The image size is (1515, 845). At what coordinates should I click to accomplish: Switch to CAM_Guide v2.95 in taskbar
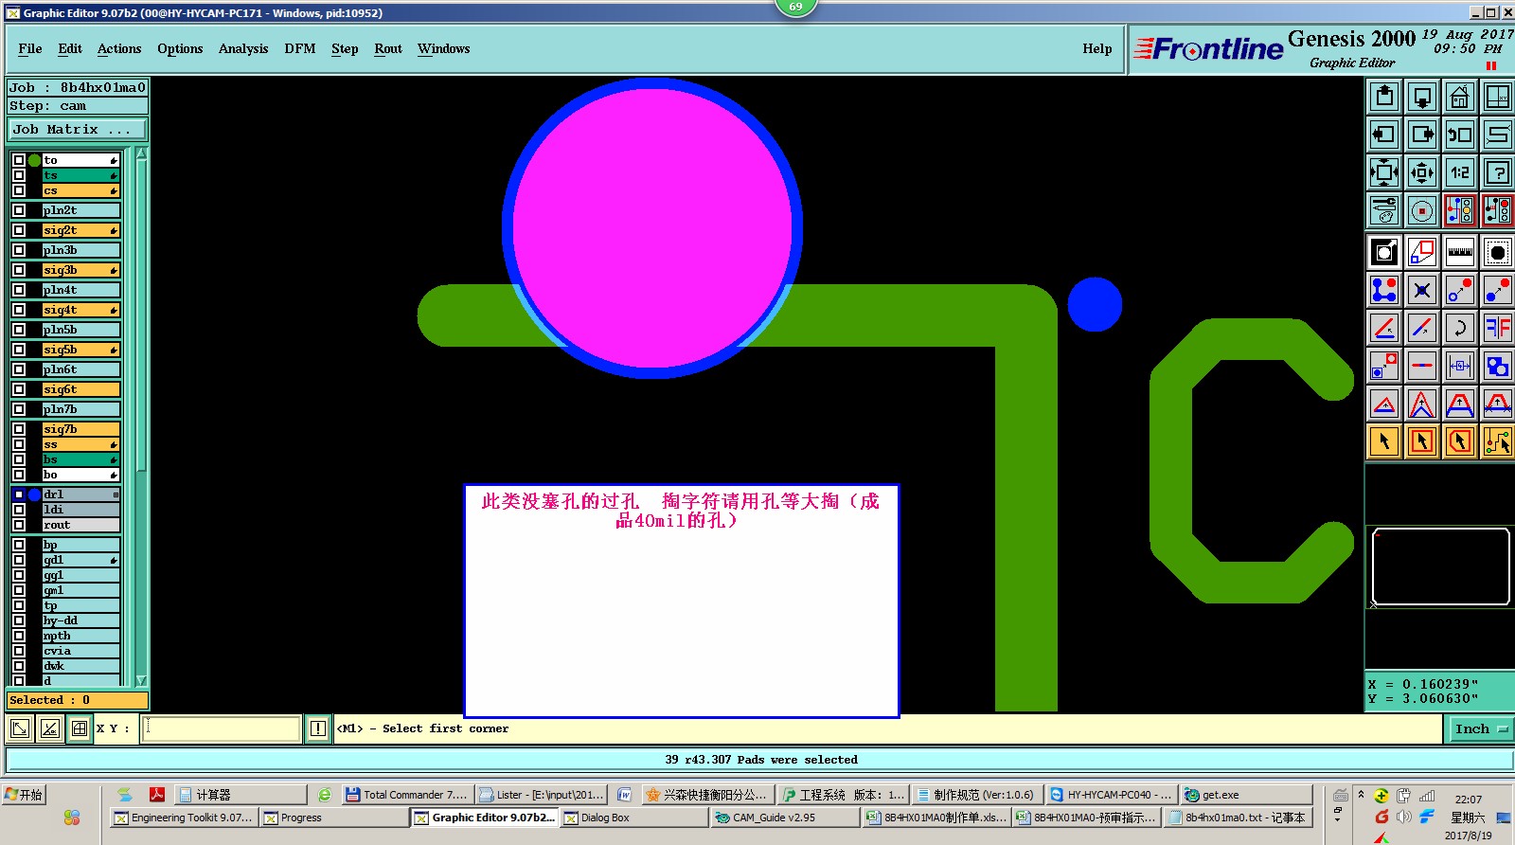[x=784, y=818]
